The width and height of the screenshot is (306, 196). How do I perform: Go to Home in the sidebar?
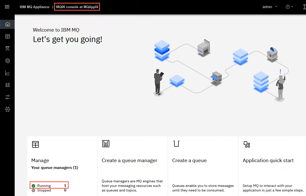click(8, 24)
